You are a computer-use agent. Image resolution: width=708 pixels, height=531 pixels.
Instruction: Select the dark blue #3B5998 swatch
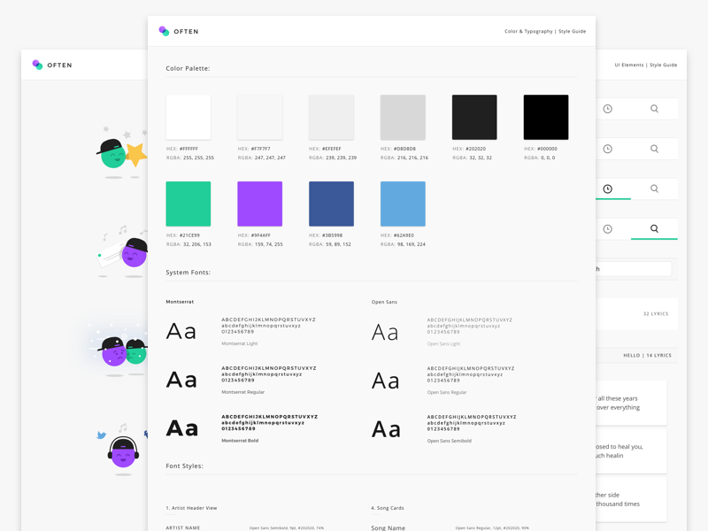point(331,204)
